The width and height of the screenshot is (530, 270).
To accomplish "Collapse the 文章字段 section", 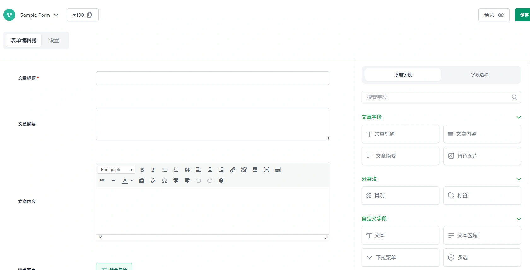I will (519, 117).
